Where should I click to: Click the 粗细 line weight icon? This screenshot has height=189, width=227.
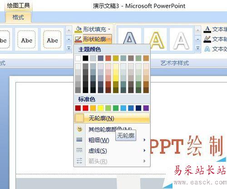click(79, 140)
